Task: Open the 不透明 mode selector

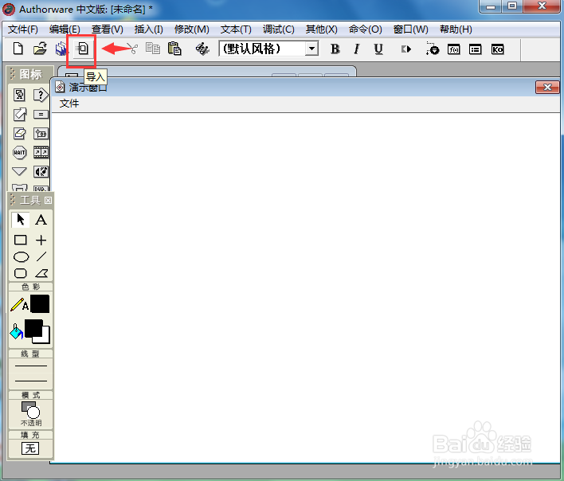Action: (x=31, y=413)
